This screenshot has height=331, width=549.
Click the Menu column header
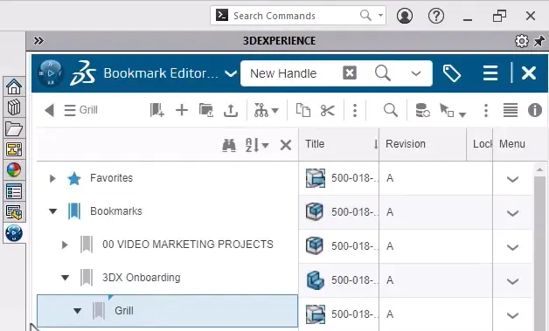[x=512, y=144]
